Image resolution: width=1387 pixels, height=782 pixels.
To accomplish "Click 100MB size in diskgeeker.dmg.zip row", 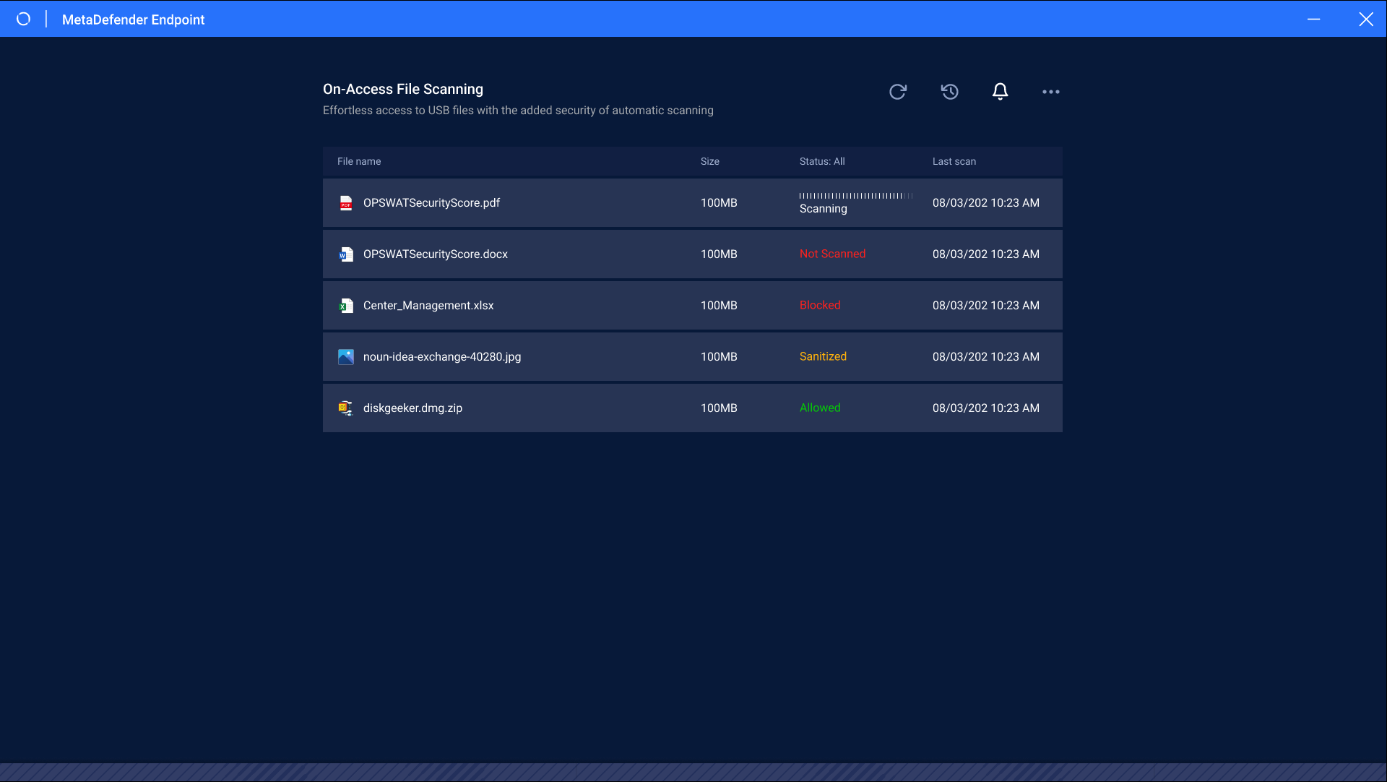I will 719,408.
